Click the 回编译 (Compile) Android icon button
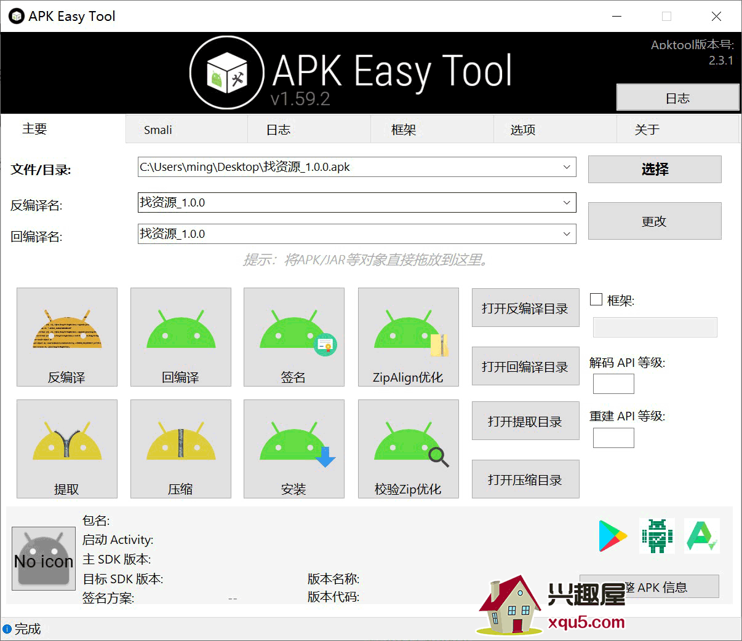 [181, 337]
